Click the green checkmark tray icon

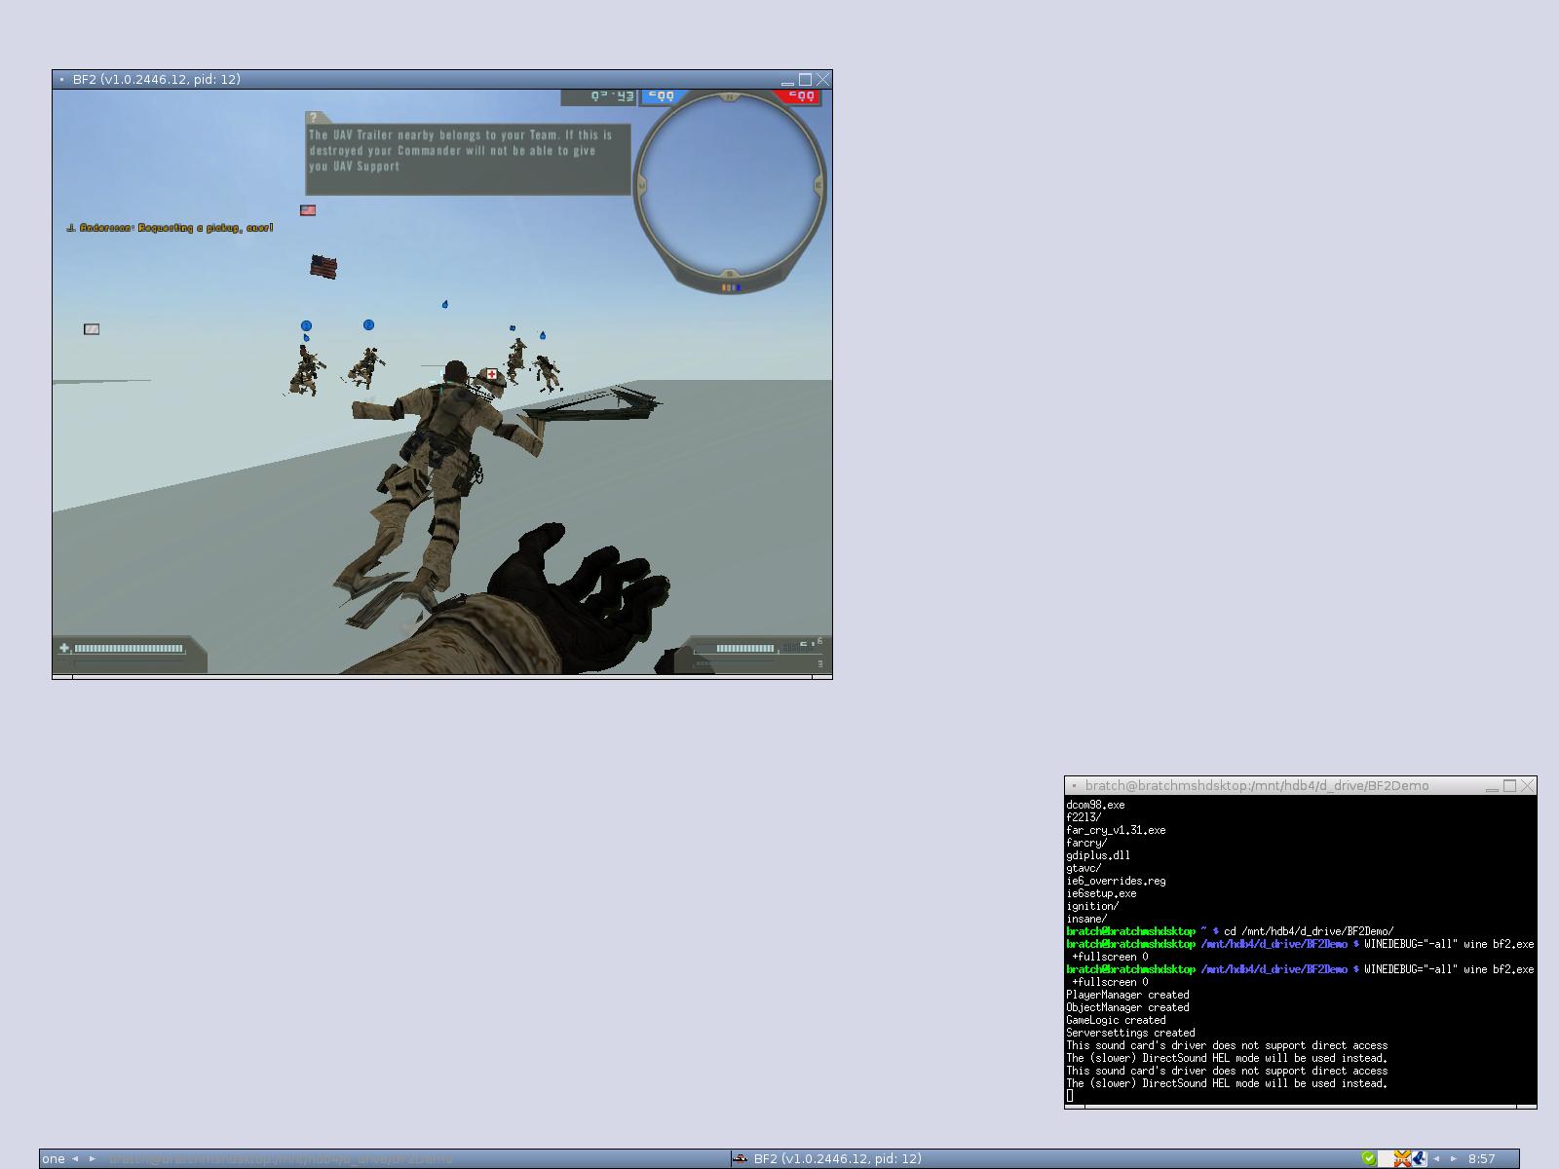click(1369, 1158)
